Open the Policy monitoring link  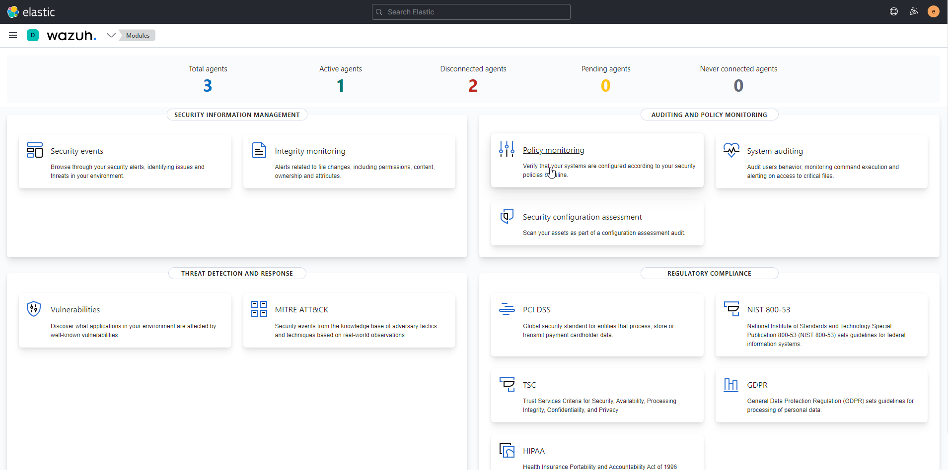coord(553,150)
